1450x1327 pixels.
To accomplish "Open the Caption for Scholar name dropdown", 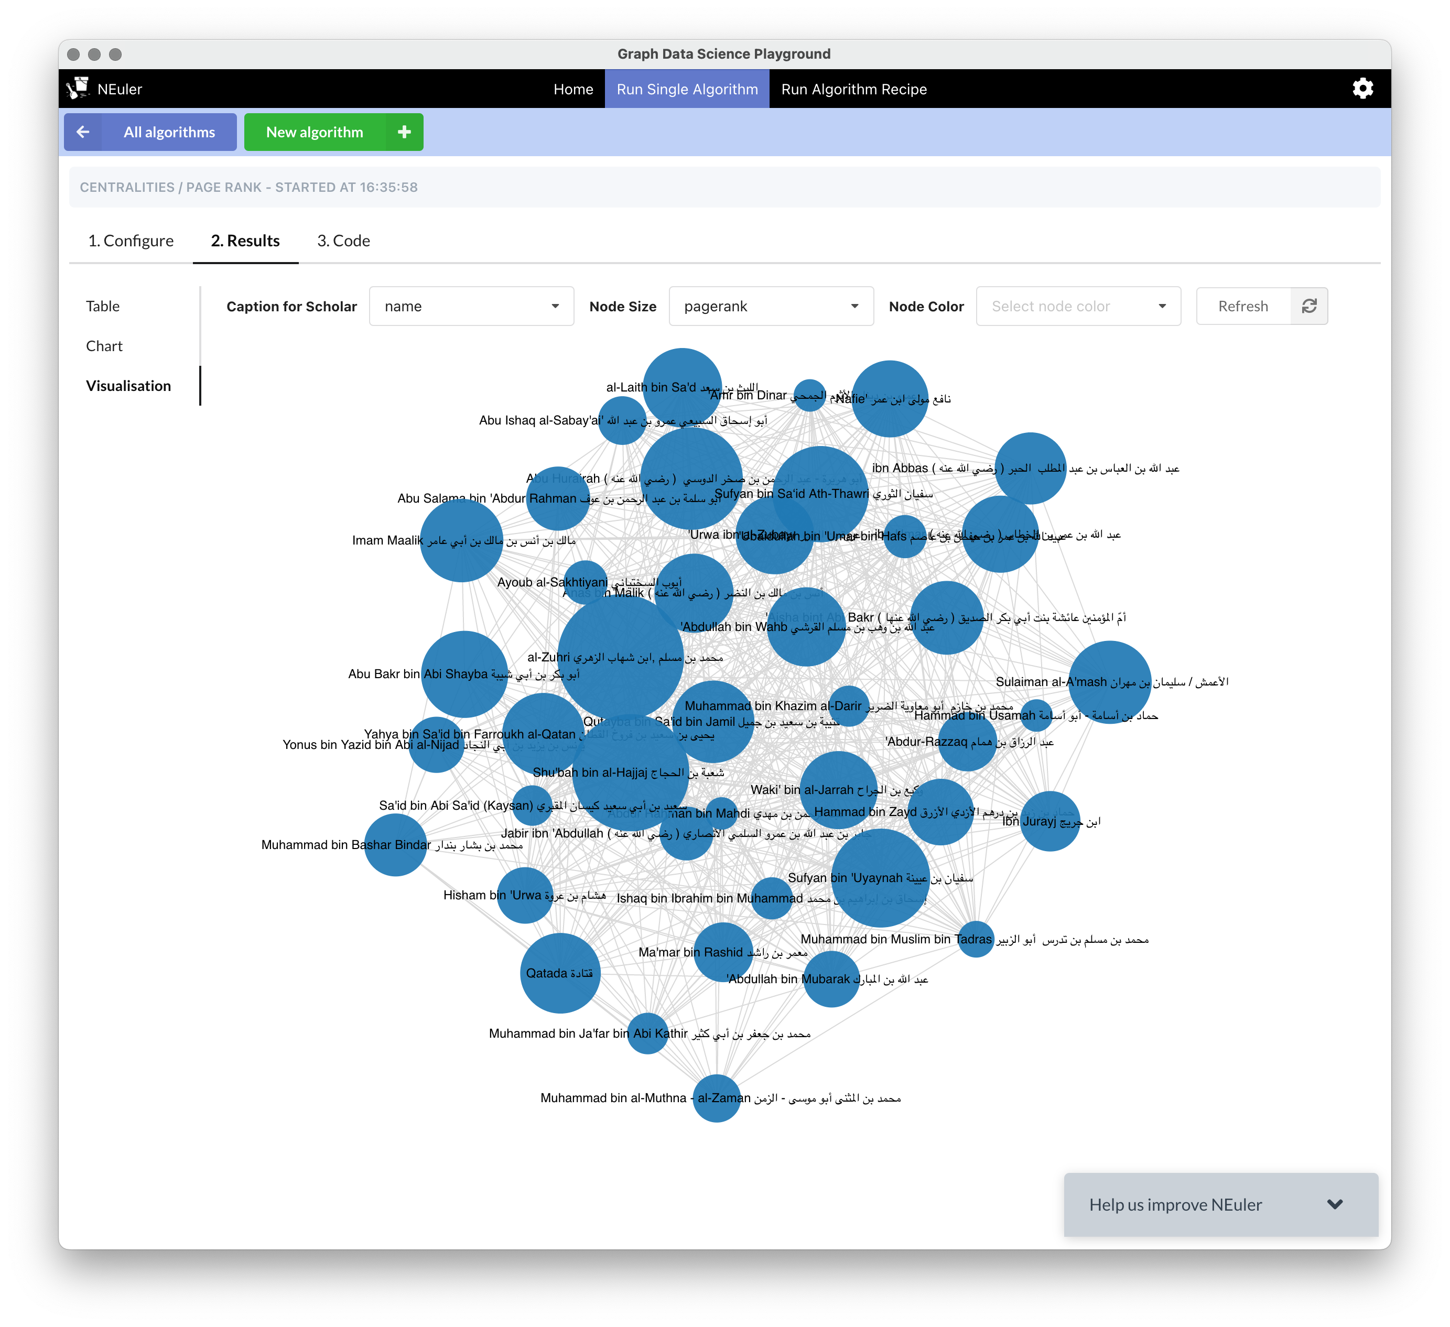I will click(x=471, y=307).
